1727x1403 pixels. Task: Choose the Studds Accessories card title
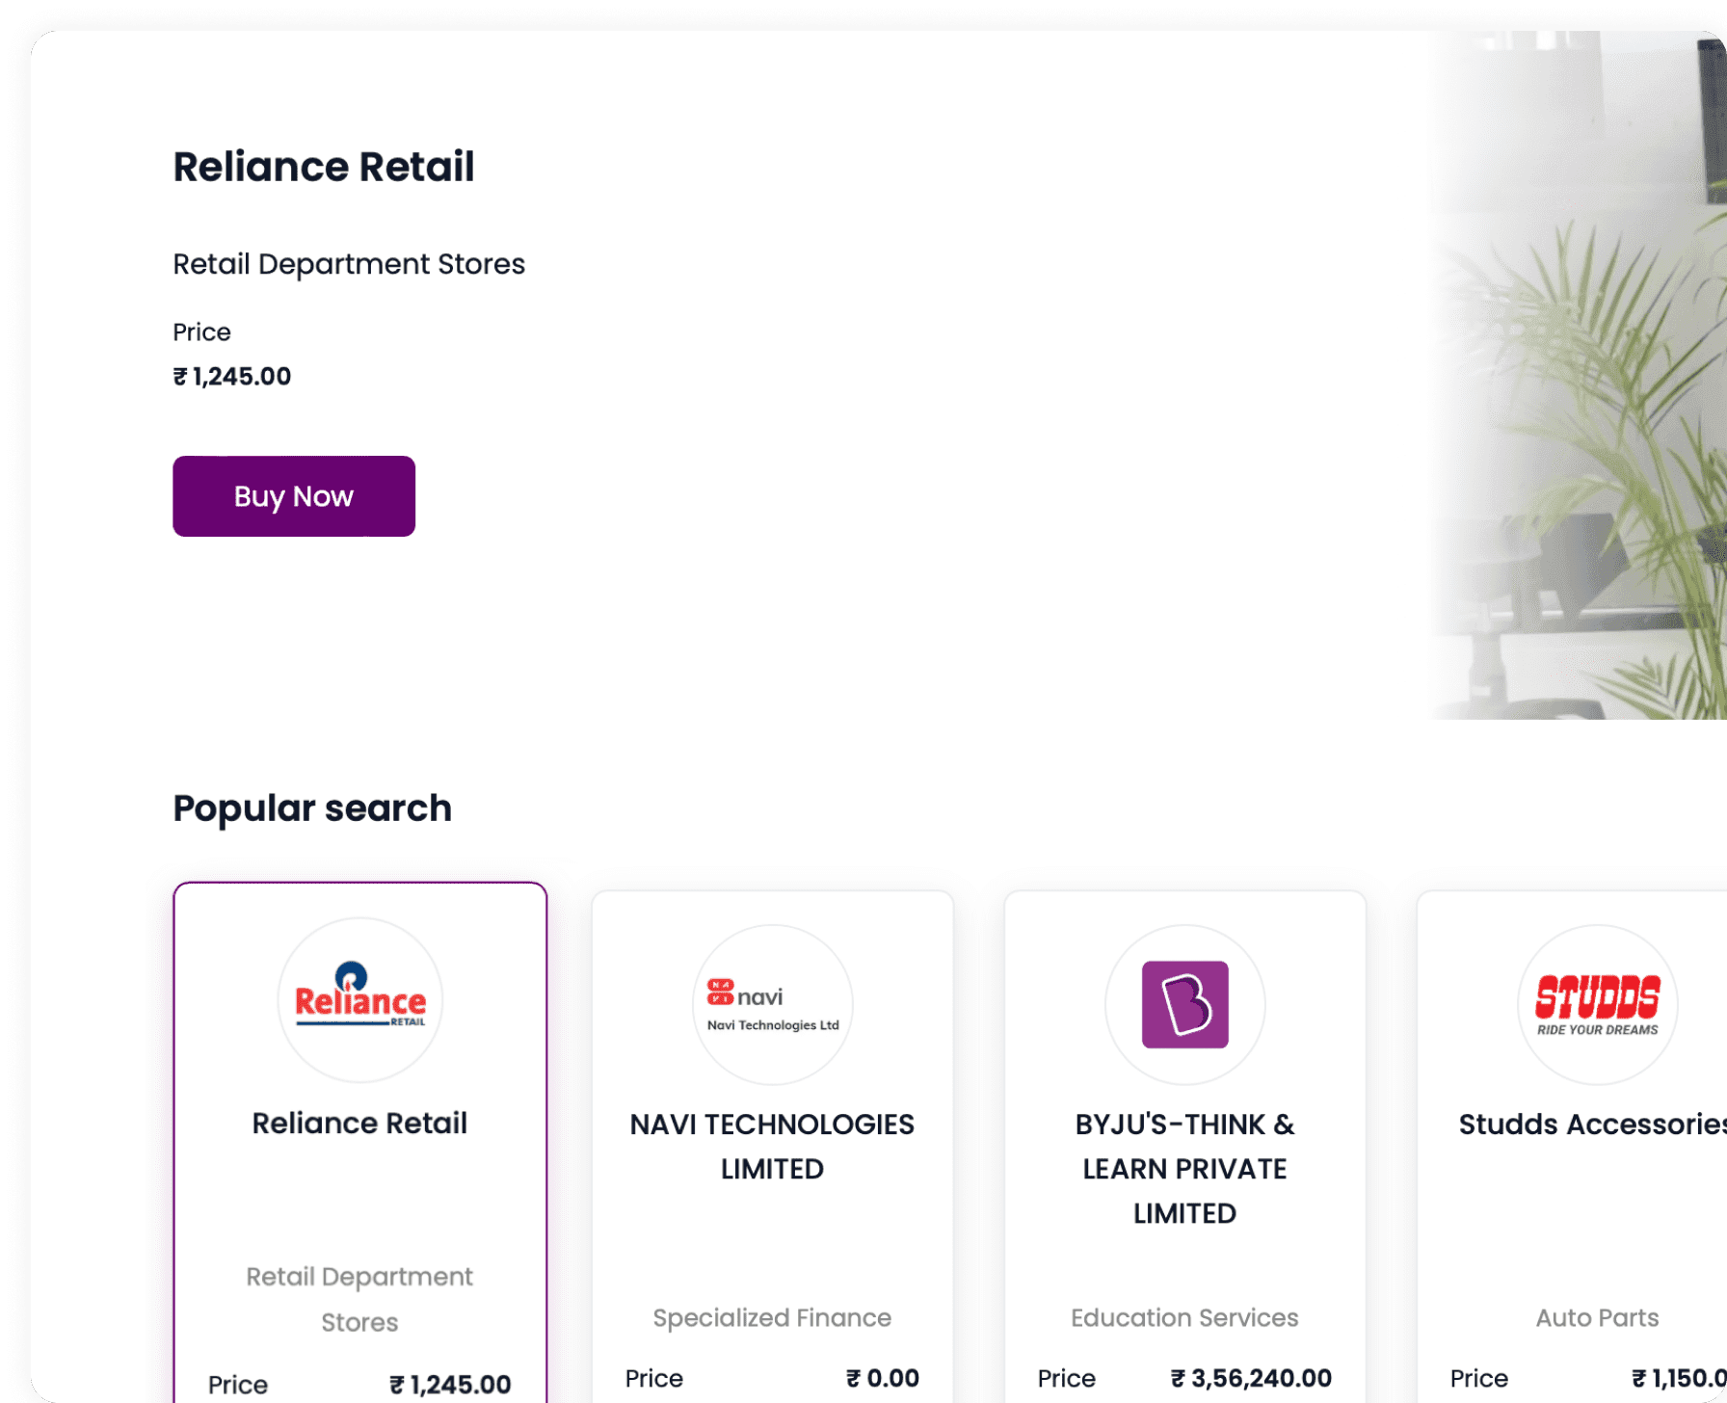coord(1592,1125)
